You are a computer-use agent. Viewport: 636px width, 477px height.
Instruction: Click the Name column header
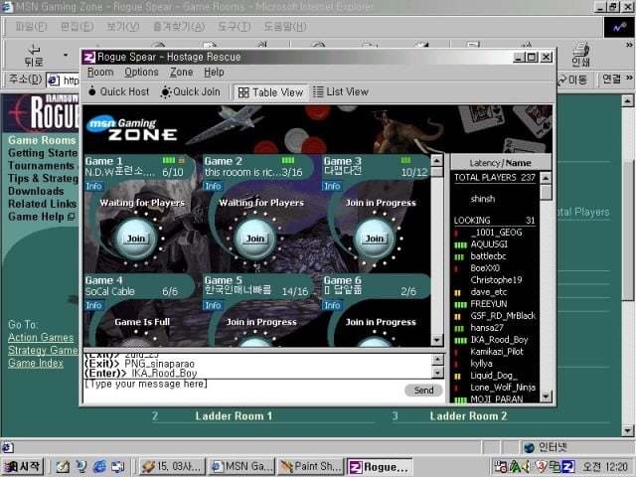(519, 163)
